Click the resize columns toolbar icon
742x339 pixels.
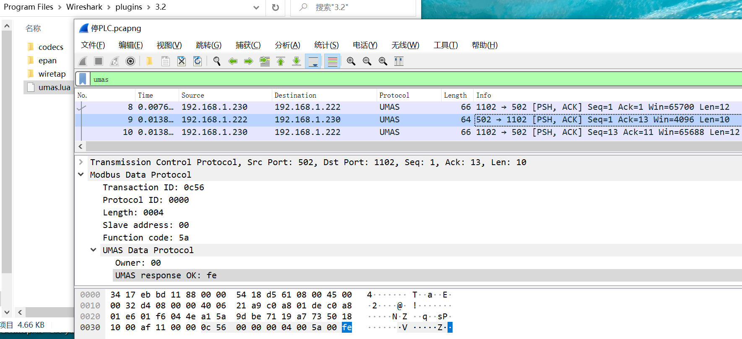(x=399, y=61)
